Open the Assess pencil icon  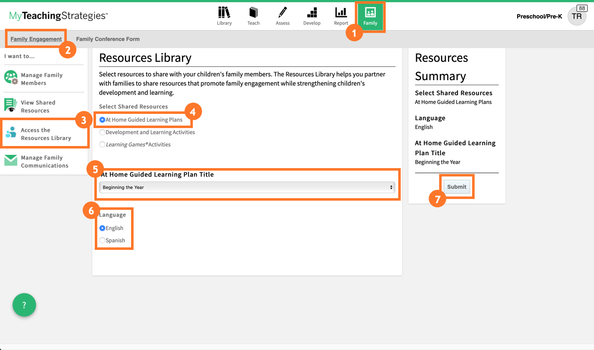coord(283,13)
